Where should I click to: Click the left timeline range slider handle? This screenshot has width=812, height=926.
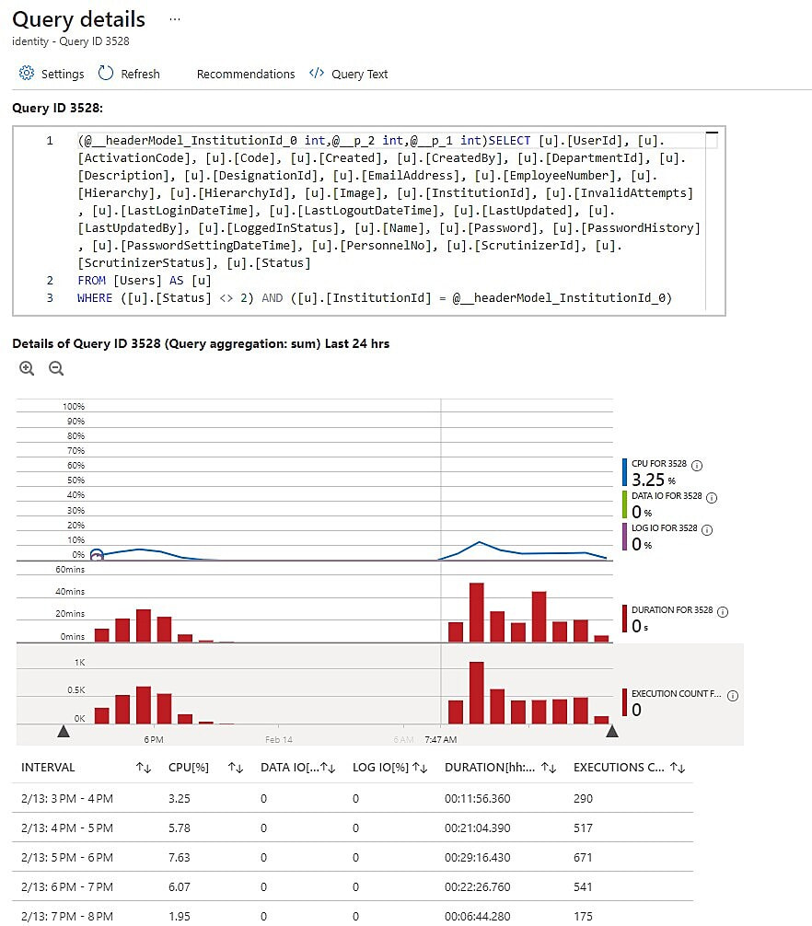(64, 731)
